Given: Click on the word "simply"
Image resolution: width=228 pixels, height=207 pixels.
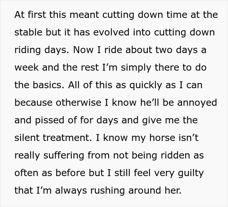Looking at the screenshot, I should 136,68.
